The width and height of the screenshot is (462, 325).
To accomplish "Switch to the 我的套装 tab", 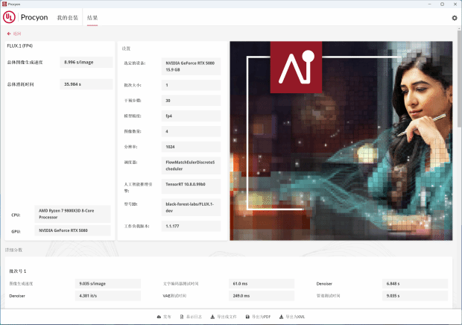I will [67, 17].
